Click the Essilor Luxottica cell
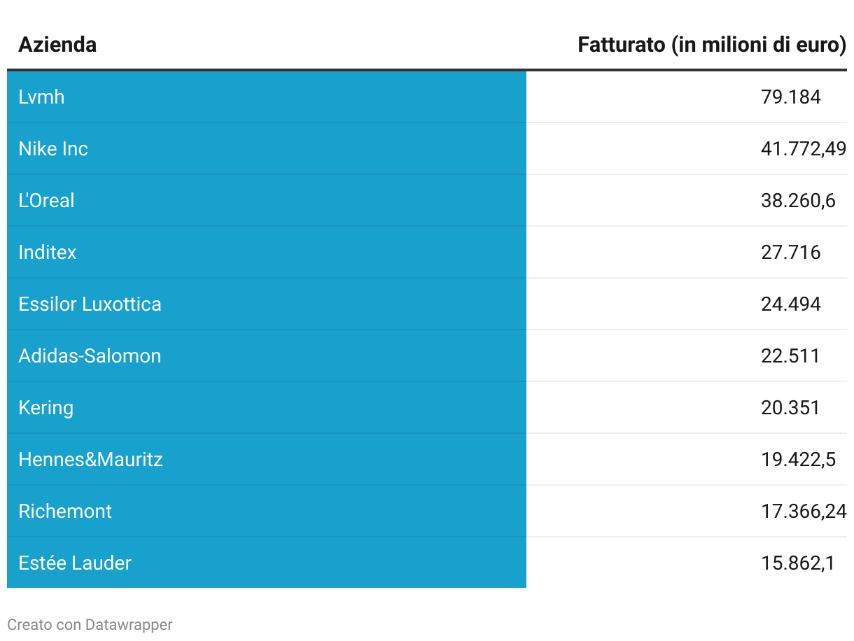 pyautogui.click(x=90, y=304)
